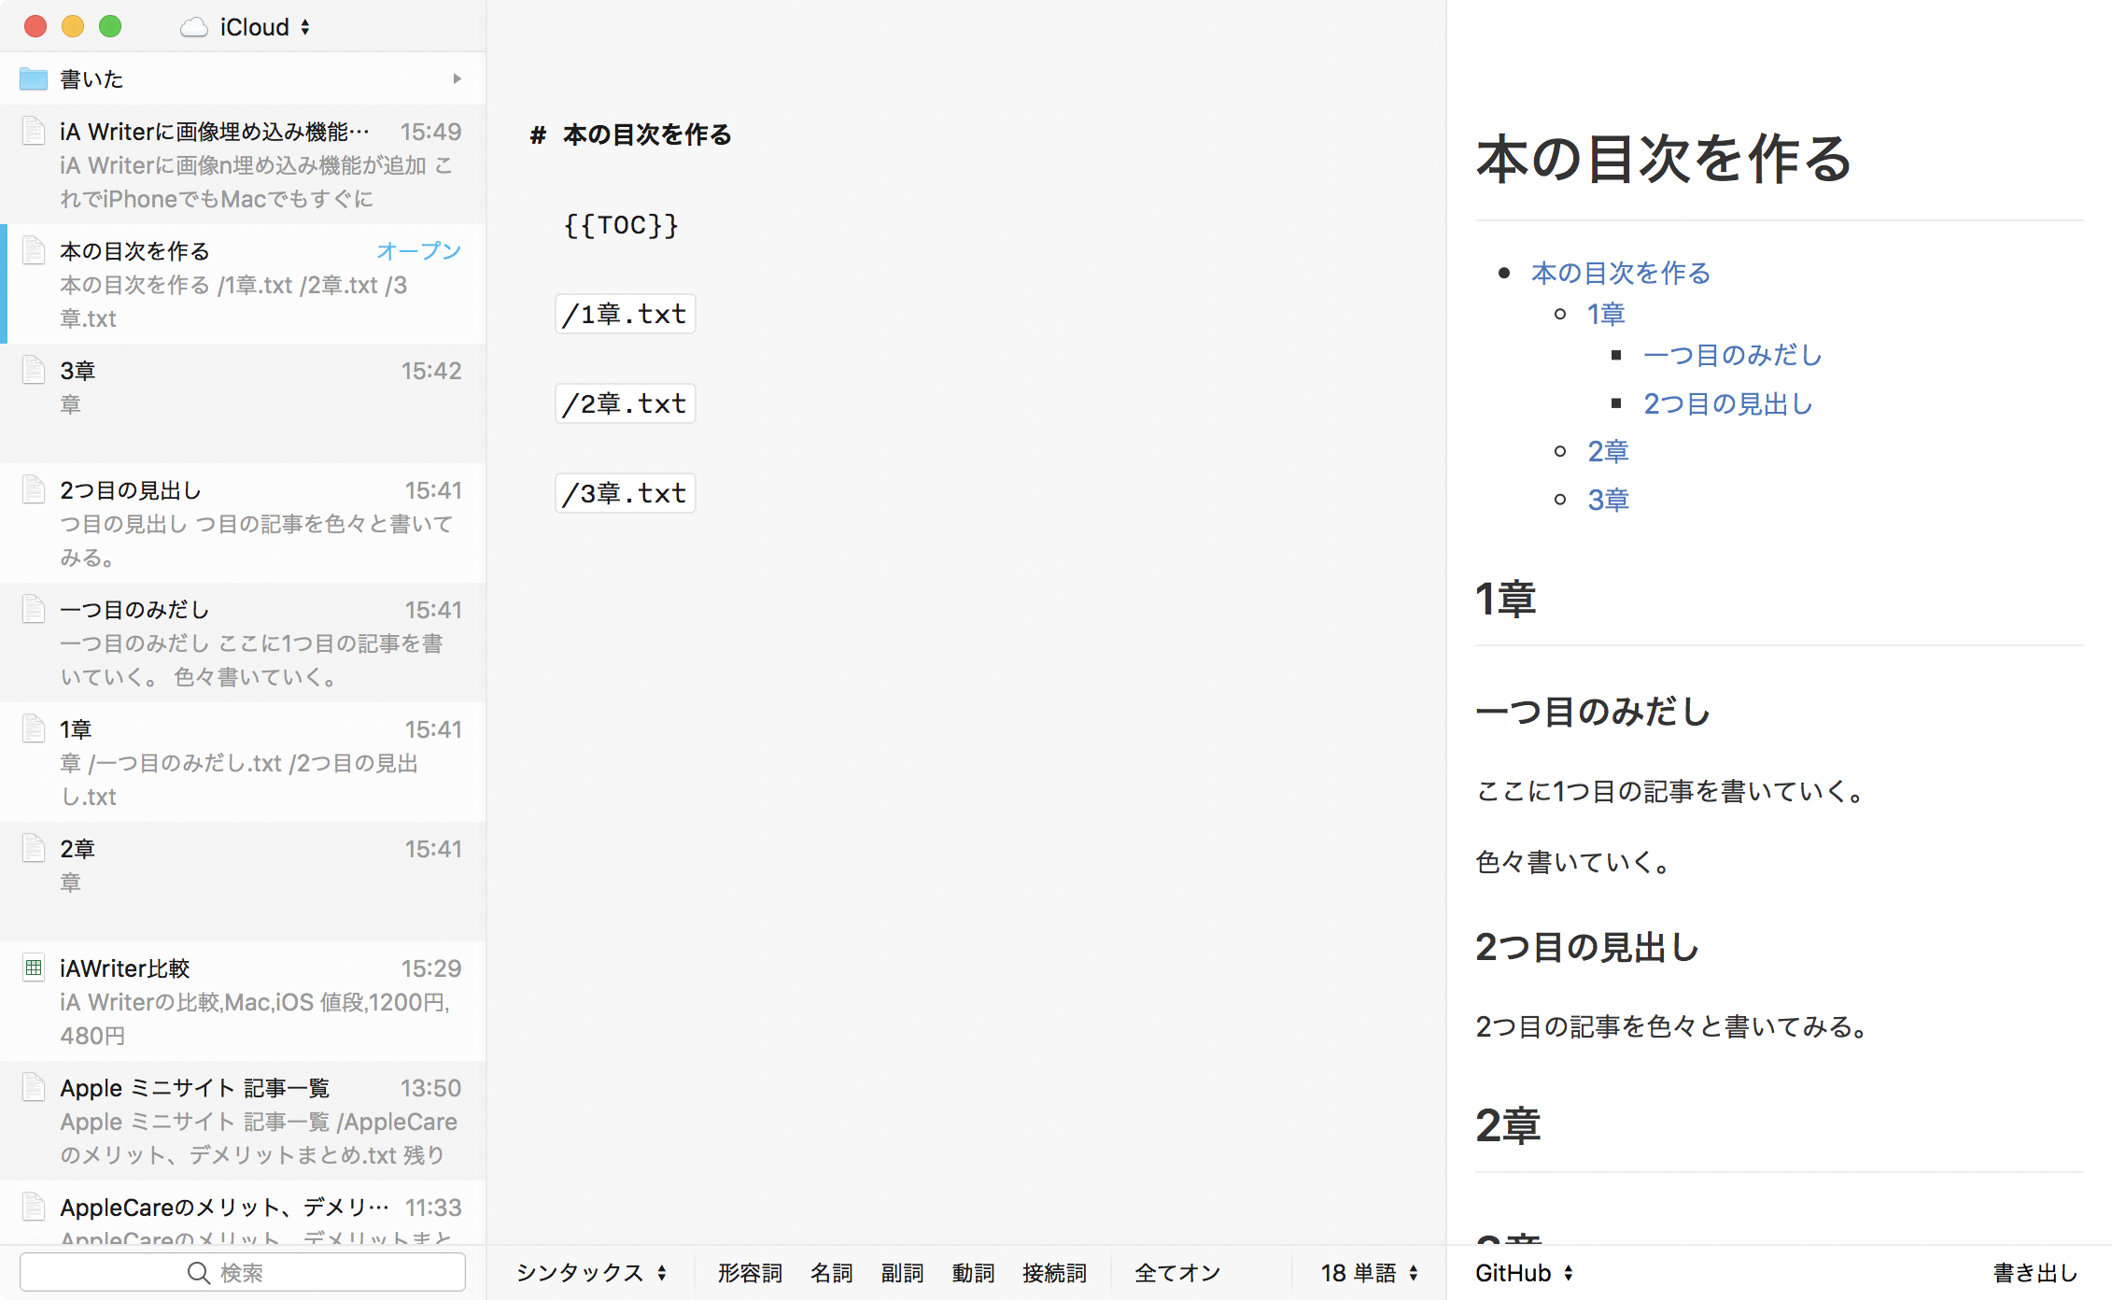
Task: Expand the 書いた folder arrow
Action: click(x=457, y=79)
